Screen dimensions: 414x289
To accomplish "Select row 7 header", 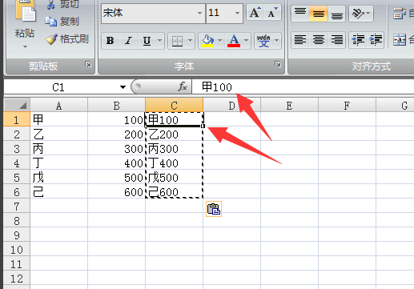I will 17,207.
